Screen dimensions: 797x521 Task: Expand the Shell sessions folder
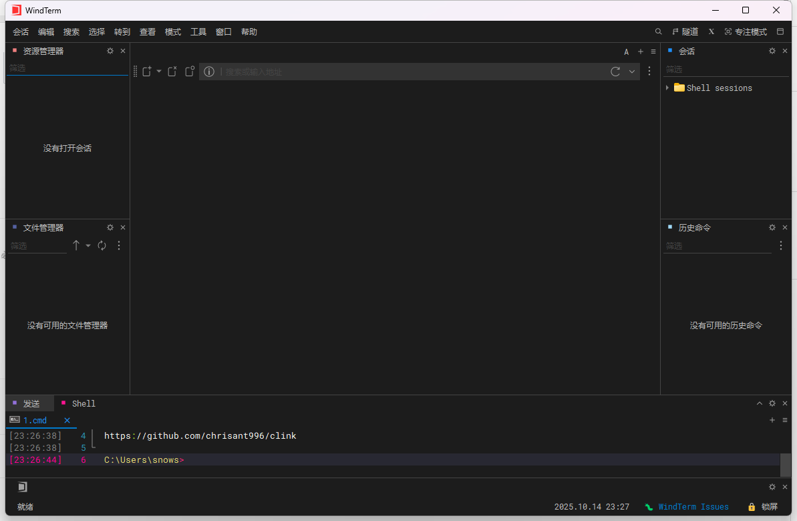667,88
